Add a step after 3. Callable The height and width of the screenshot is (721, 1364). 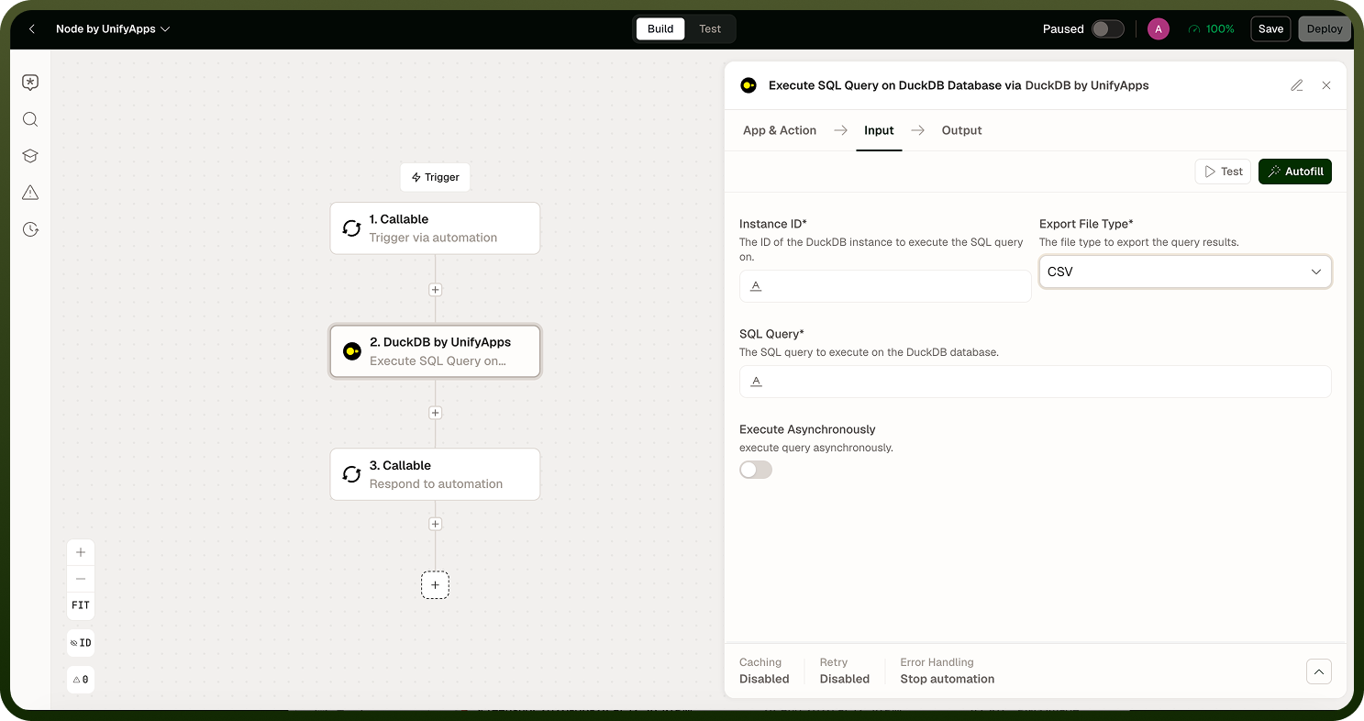tap(436, 524)
